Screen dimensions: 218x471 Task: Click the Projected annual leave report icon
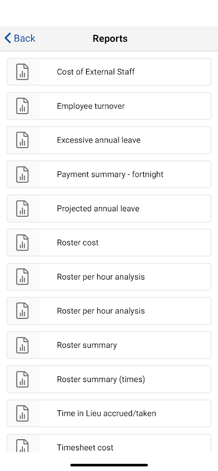click(22, 208)
